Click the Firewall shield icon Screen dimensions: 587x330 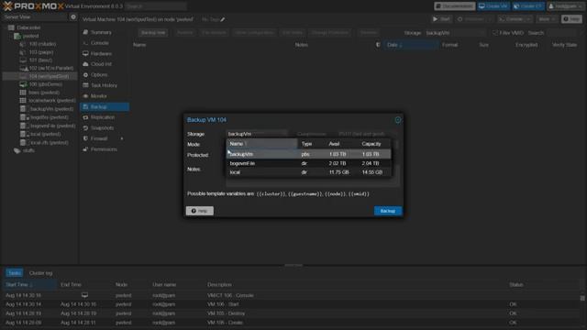tap(85, 138)
